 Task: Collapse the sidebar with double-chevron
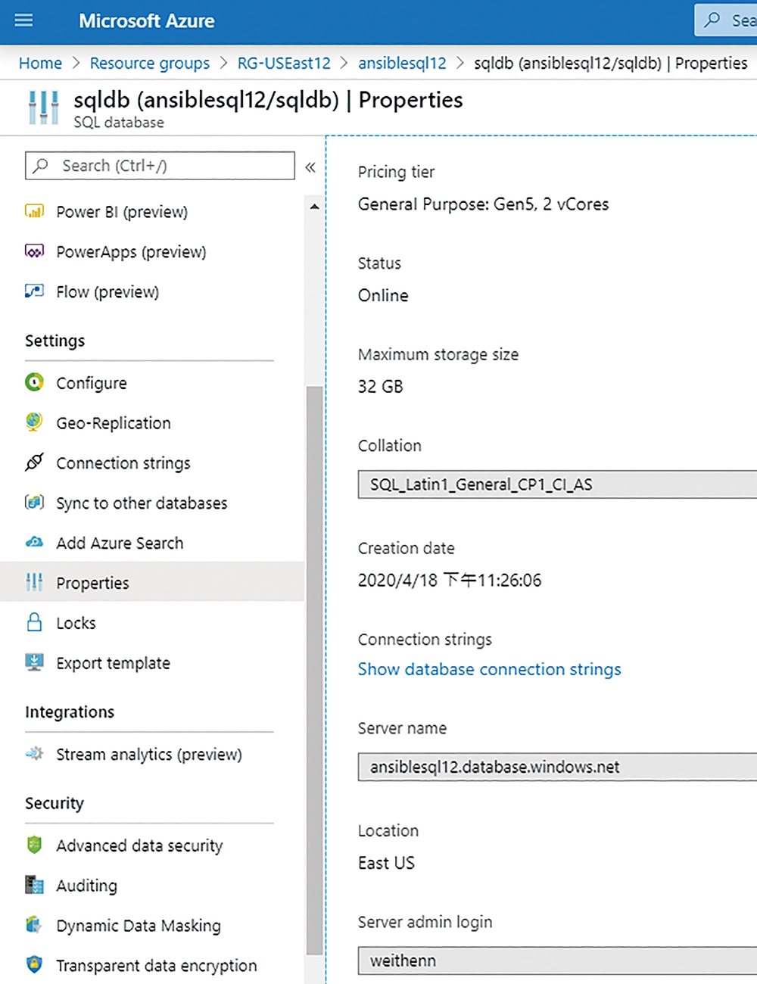click(x=310, y=167)
